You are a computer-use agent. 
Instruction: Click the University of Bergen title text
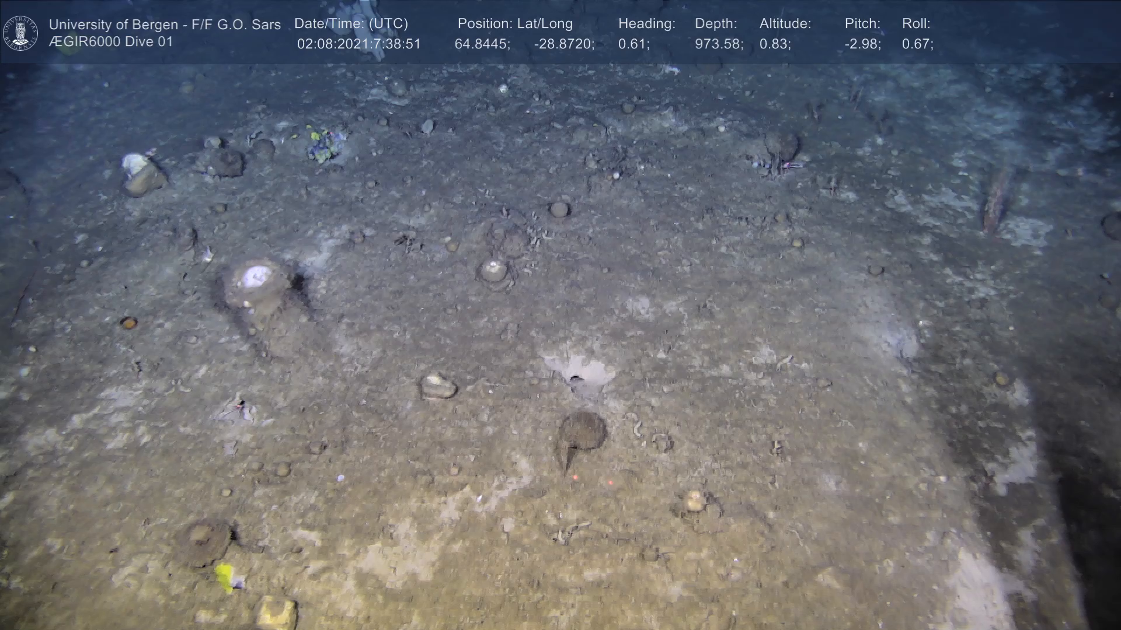coord(165,24)
